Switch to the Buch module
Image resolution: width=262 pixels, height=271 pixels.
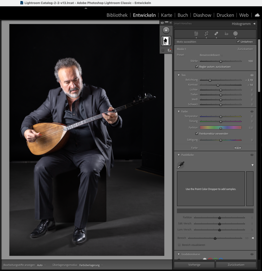coord(183,15)
